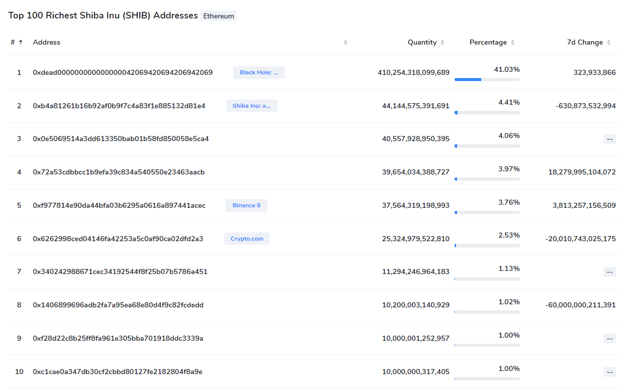Open address 0x340242988671...6a451
Image resolution: width=636 pixels, height=389 pixels.
point(120,272)
